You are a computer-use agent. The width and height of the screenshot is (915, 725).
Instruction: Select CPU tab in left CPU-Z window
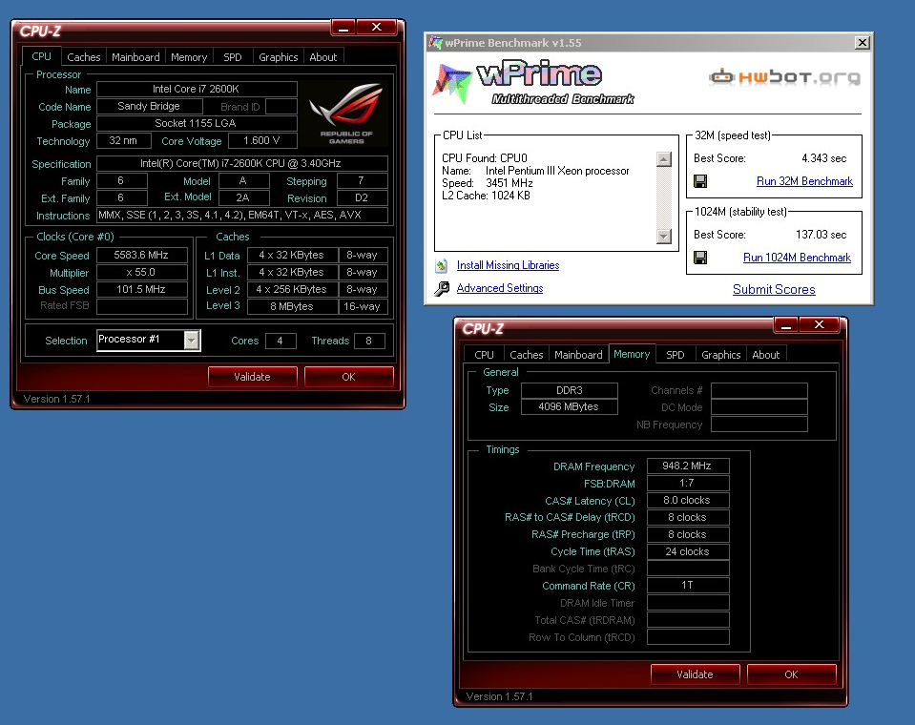pos(41,56)
